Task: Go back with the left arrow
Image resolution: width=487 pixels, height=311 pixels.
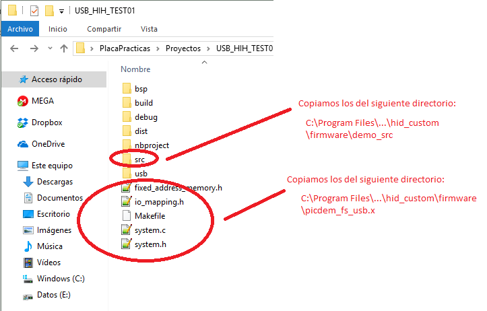Action: (14, 48)
